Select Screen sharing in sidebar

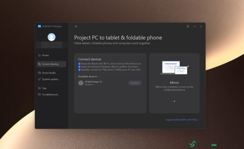pyautogui.click(x=52, y=64)
